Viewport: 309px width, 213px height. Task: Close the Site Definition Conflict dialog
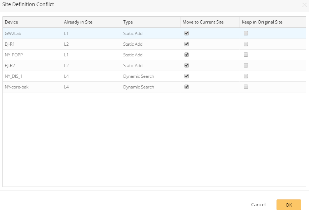coord(304,5)
